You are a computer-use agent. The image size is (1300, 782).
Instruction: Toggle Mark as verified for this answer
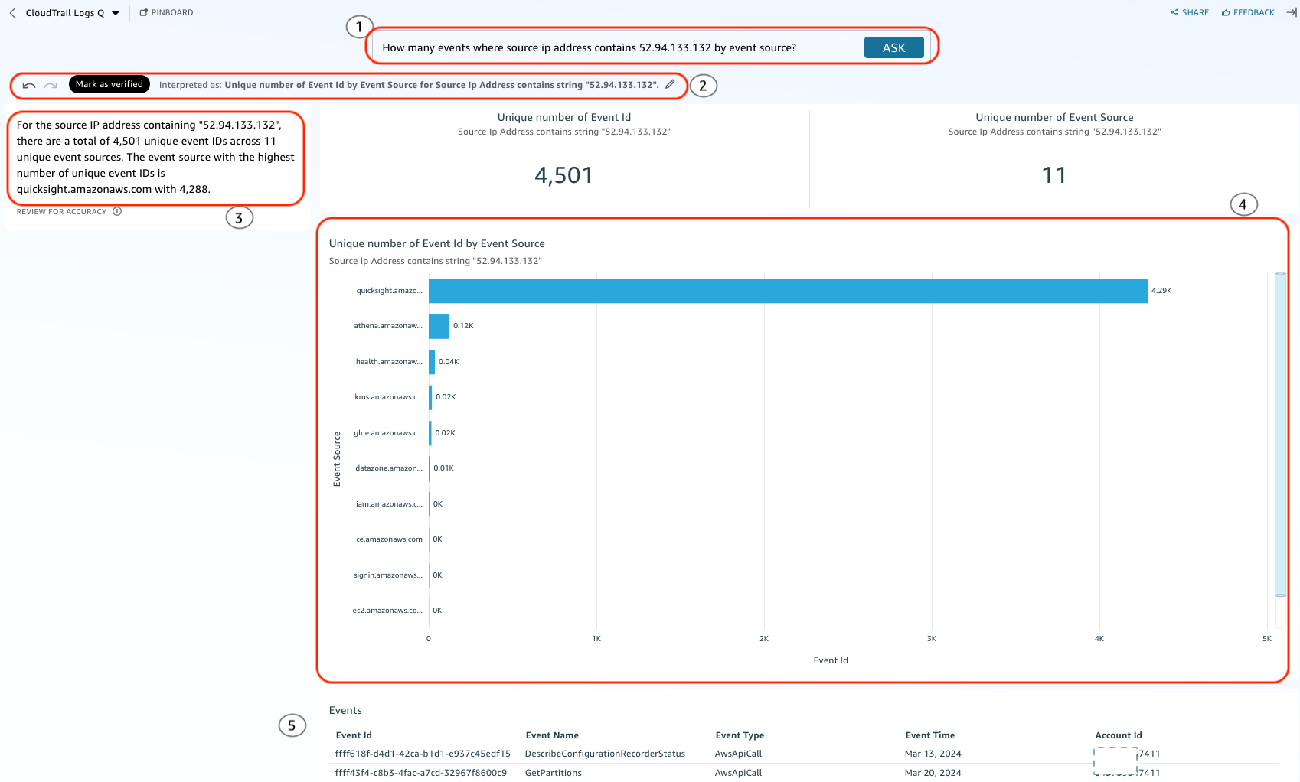(x=109, y=84)
